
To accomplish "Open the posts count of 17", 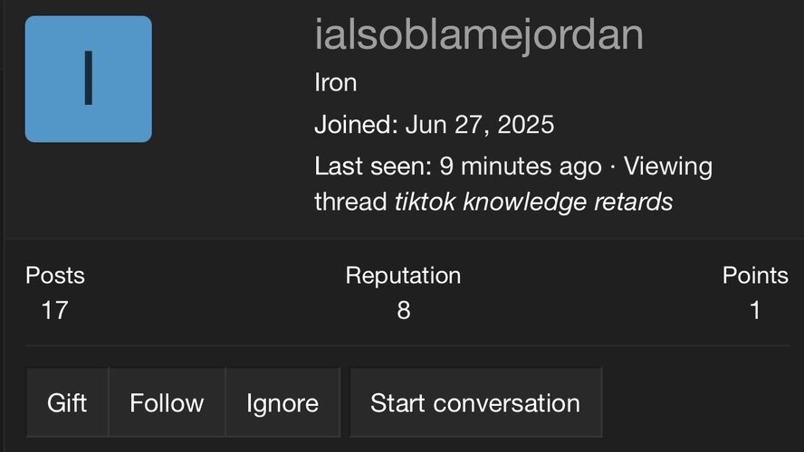I will (x=54, y=311).
